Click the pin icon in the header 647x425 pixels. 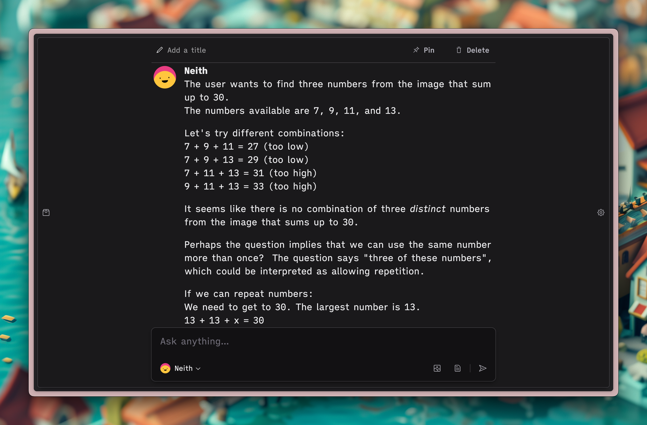point(416,50)
